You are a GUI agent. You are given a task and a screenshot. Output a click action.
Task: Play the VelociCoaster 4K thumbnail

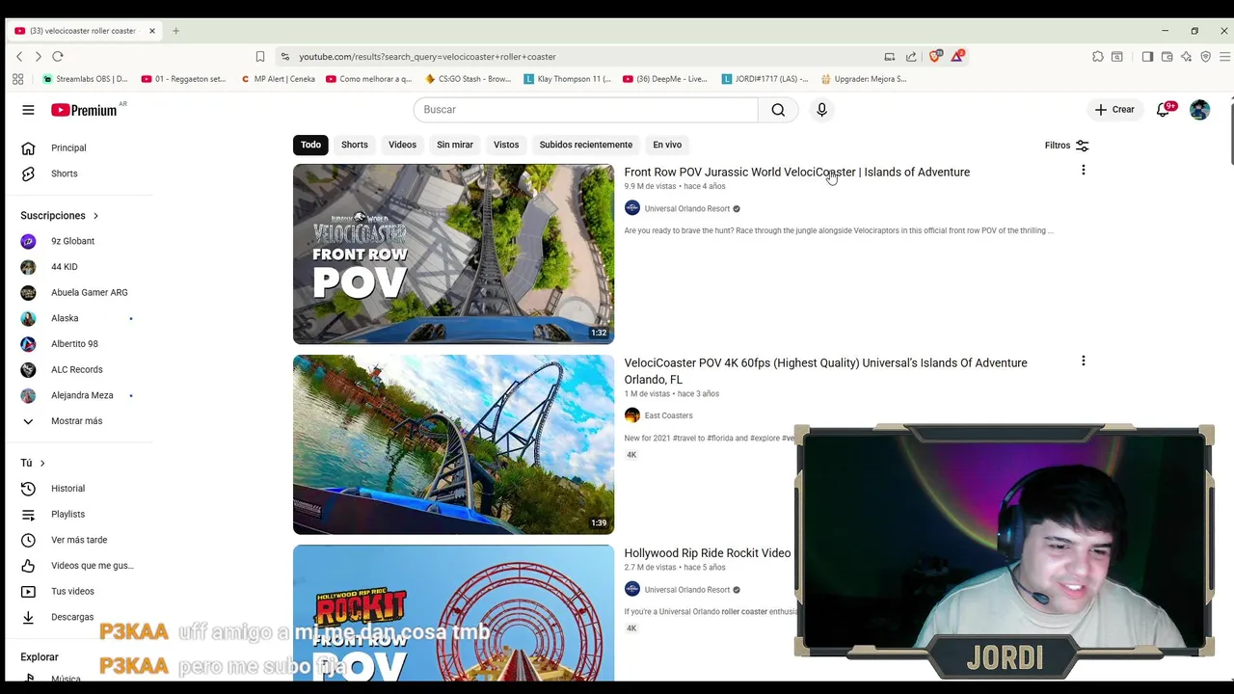coord(453,444)
